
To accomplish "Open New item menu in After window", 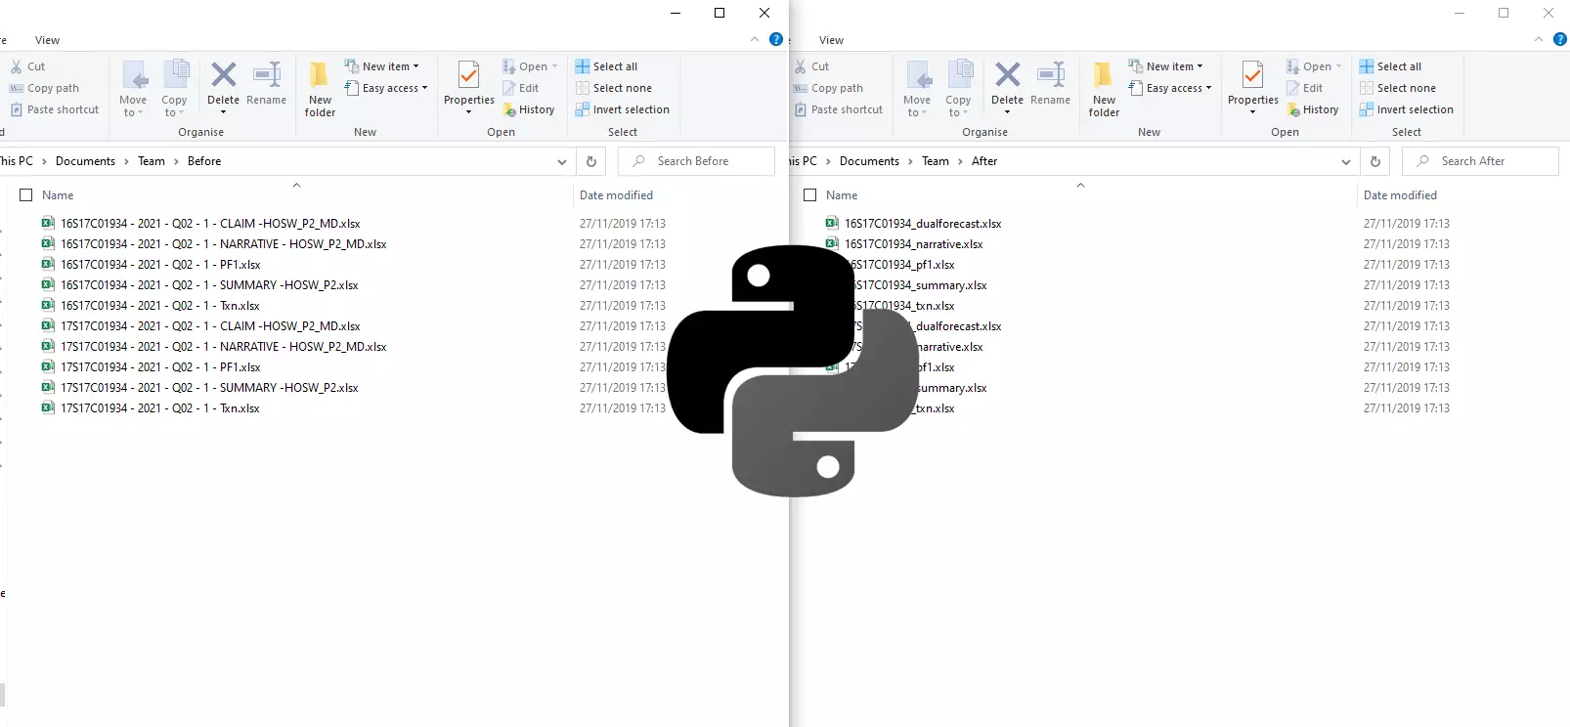I will point(1166,66).
